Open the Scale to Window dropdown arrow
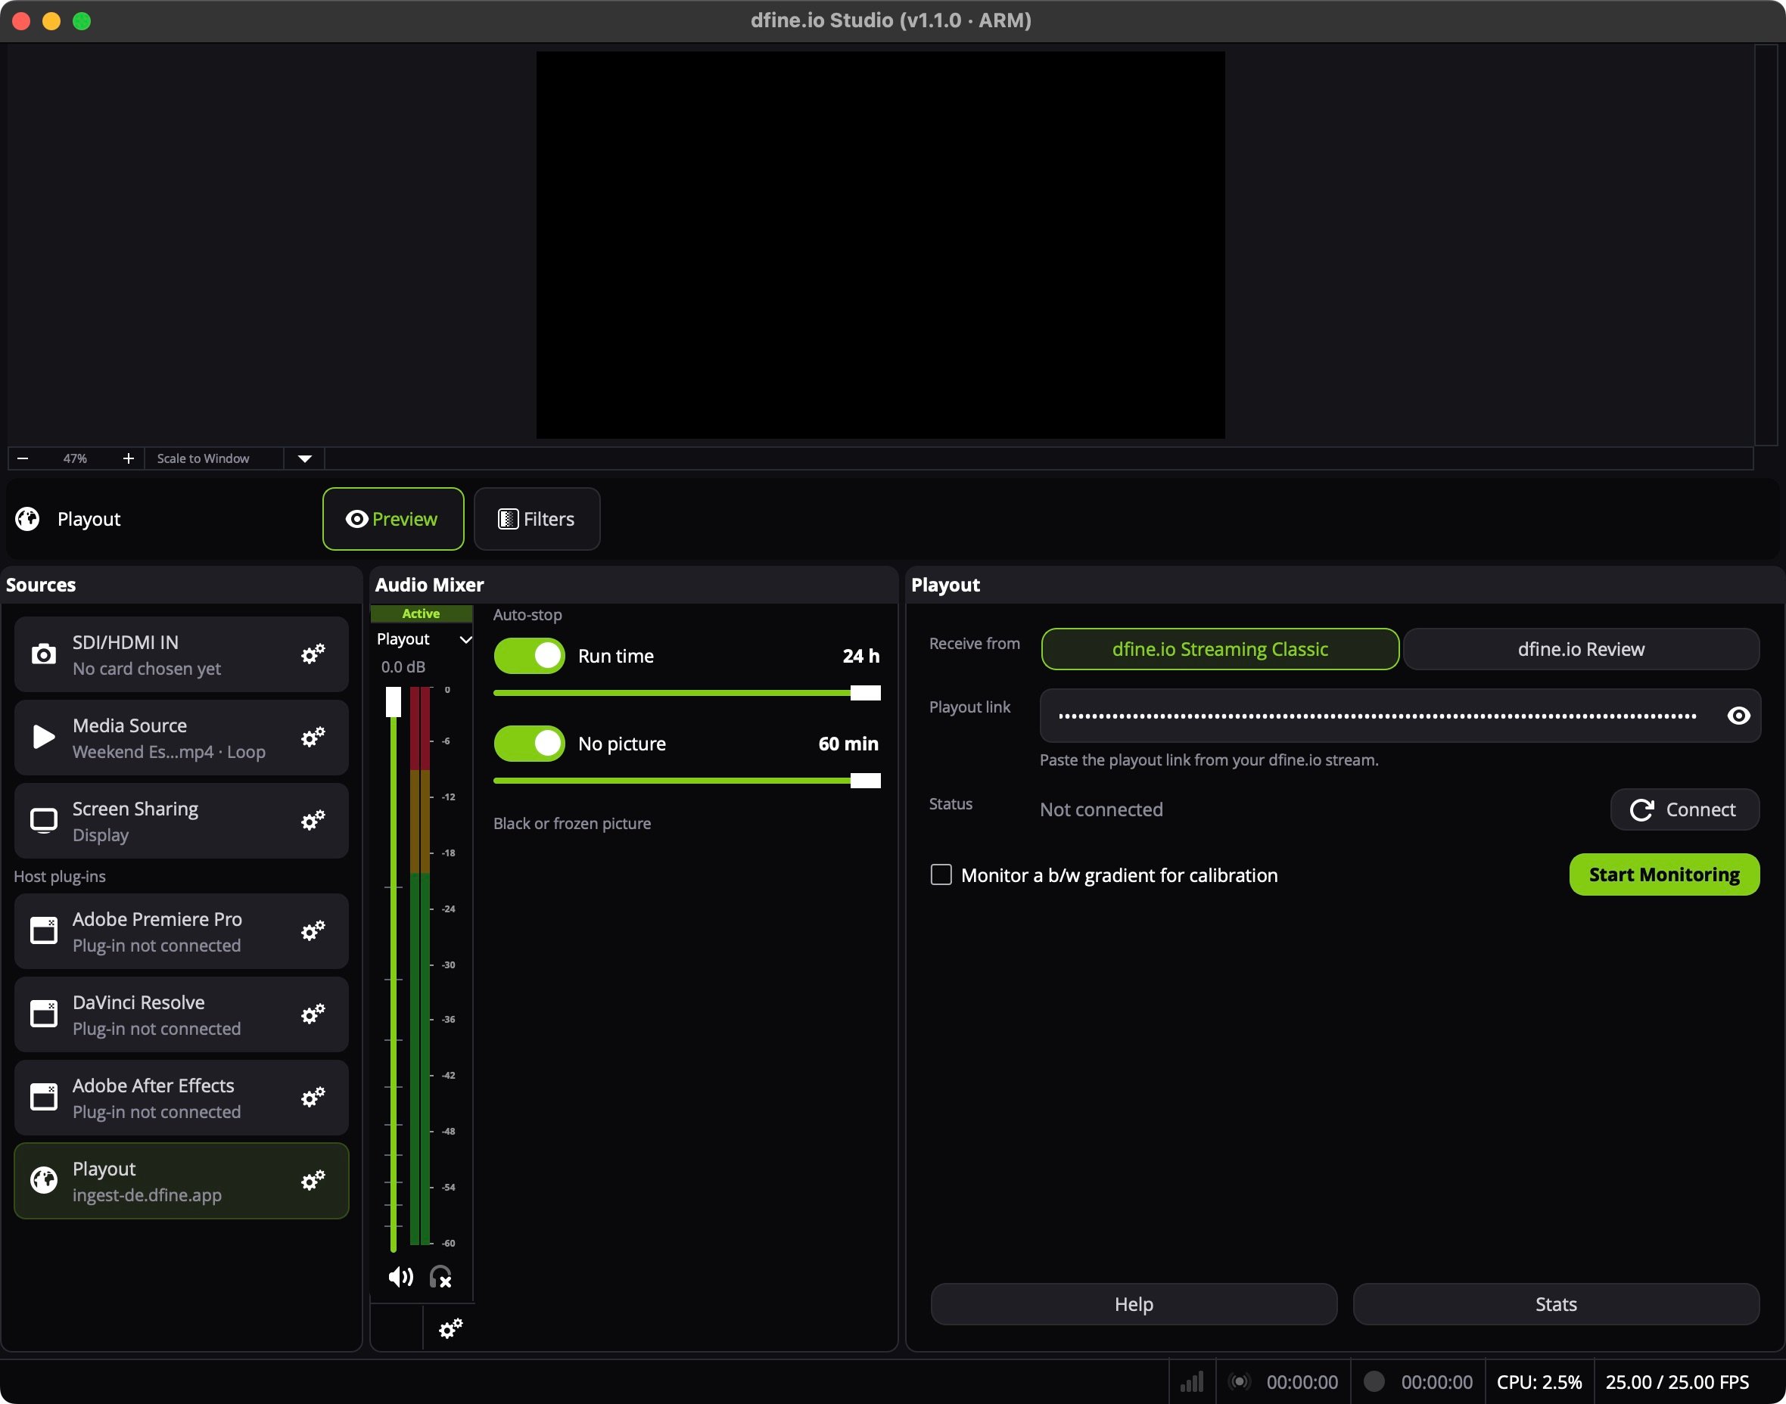 [x=304, y=458]
